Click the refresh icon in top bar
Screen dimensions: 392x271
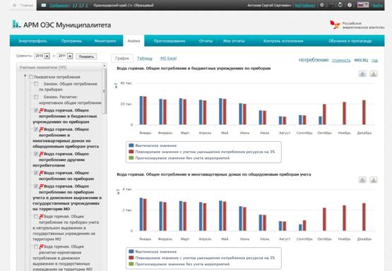[340, 5]
